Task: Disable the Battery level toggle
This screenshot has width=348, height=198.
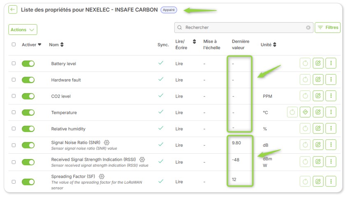Action: point(28,64)
